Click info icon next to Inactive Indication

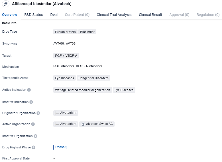click(31, 102)
